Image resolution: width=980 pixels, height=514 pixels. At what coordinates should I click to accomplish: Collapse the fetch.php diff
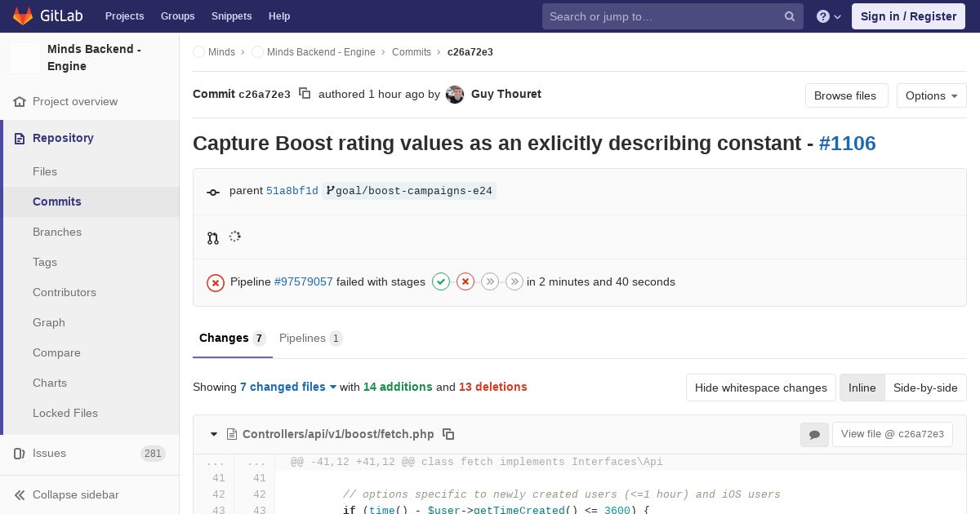pos(214,434)
